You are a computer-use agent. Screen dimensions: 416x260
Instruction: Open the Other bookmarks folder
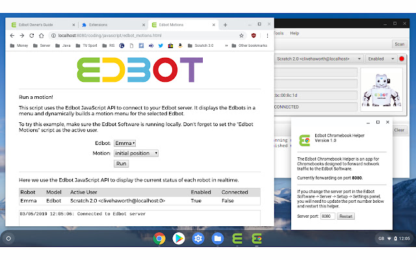250,45
